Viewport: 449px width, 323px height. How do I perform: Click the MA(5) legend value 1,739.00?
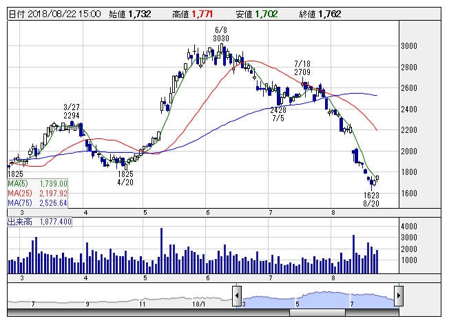53,184
